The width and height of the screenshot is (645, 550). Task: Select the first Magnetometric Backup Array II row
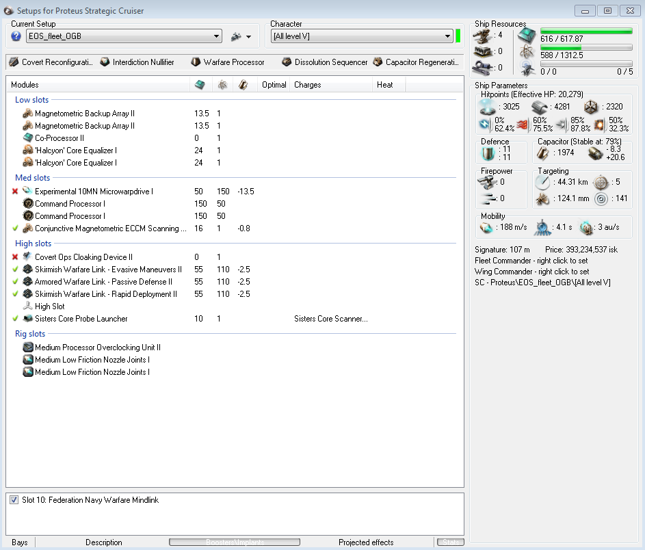pos(235,113)
